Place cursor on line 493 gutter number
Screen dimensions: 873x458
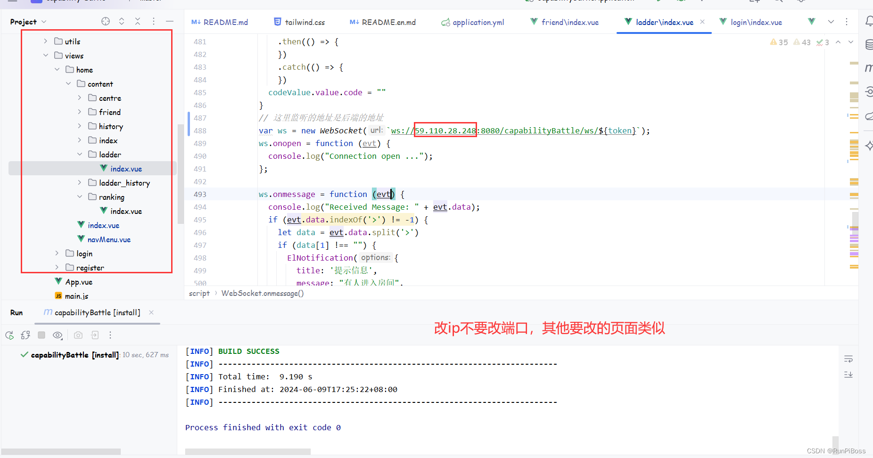pos(200,194)
